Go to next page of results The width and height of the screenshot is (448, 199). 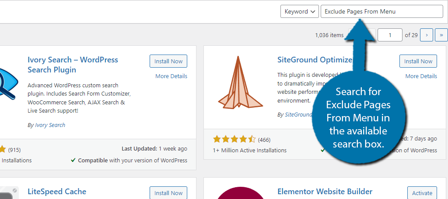click(x=427, y=35)
